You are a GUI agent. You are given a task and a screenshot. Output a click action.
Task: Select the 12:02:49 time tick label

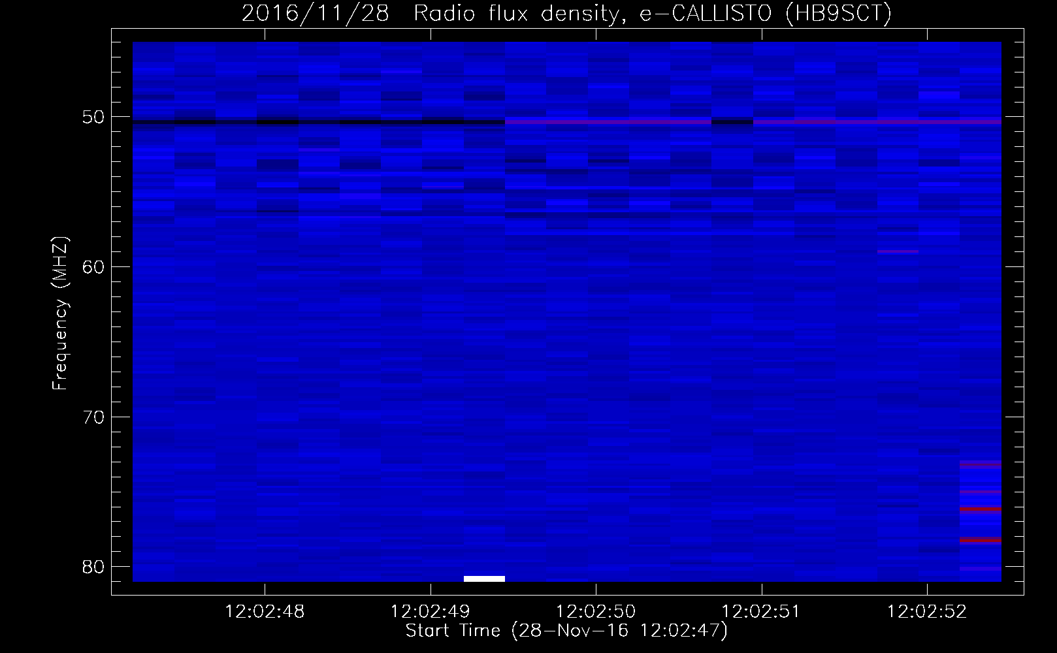430,612
